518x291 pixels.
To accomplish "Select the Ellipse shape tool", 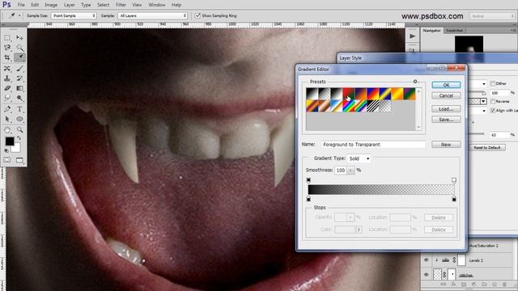I will (19, 119).
